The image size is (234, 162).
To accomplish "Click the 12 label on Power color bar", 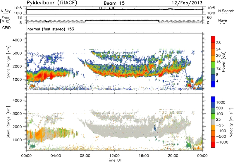I will coord(218,68).
